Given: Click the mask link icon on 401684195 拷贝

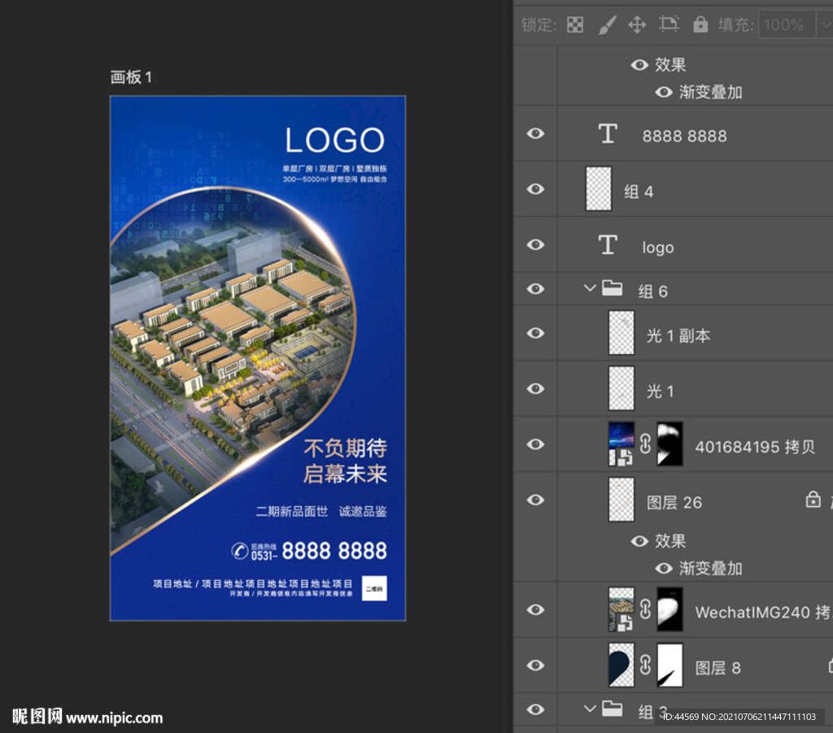Looking at the screenshot, I should click(x=645, y=444).
